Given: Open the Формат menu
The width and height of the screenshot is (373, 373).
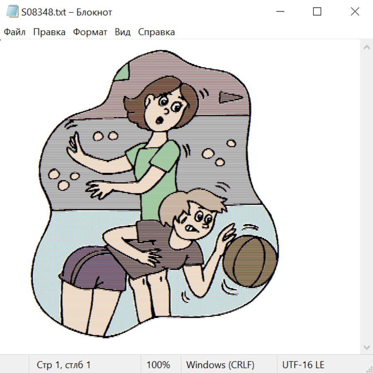Looking at the screenshot, I should [x=90, y=32].
